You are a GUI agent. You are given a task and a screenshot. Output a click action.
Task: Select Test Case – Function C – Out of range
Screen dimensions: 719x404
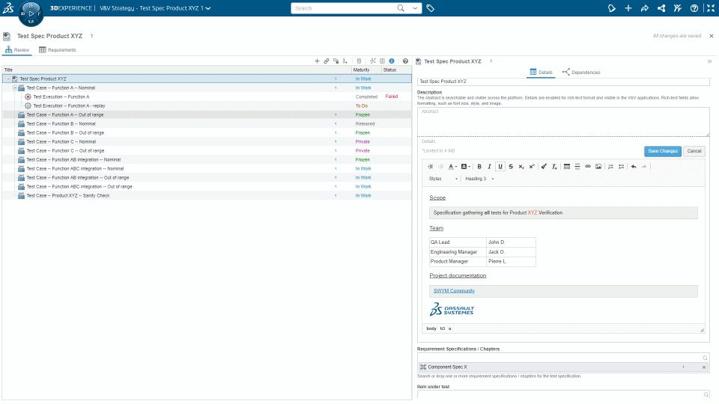207,150
